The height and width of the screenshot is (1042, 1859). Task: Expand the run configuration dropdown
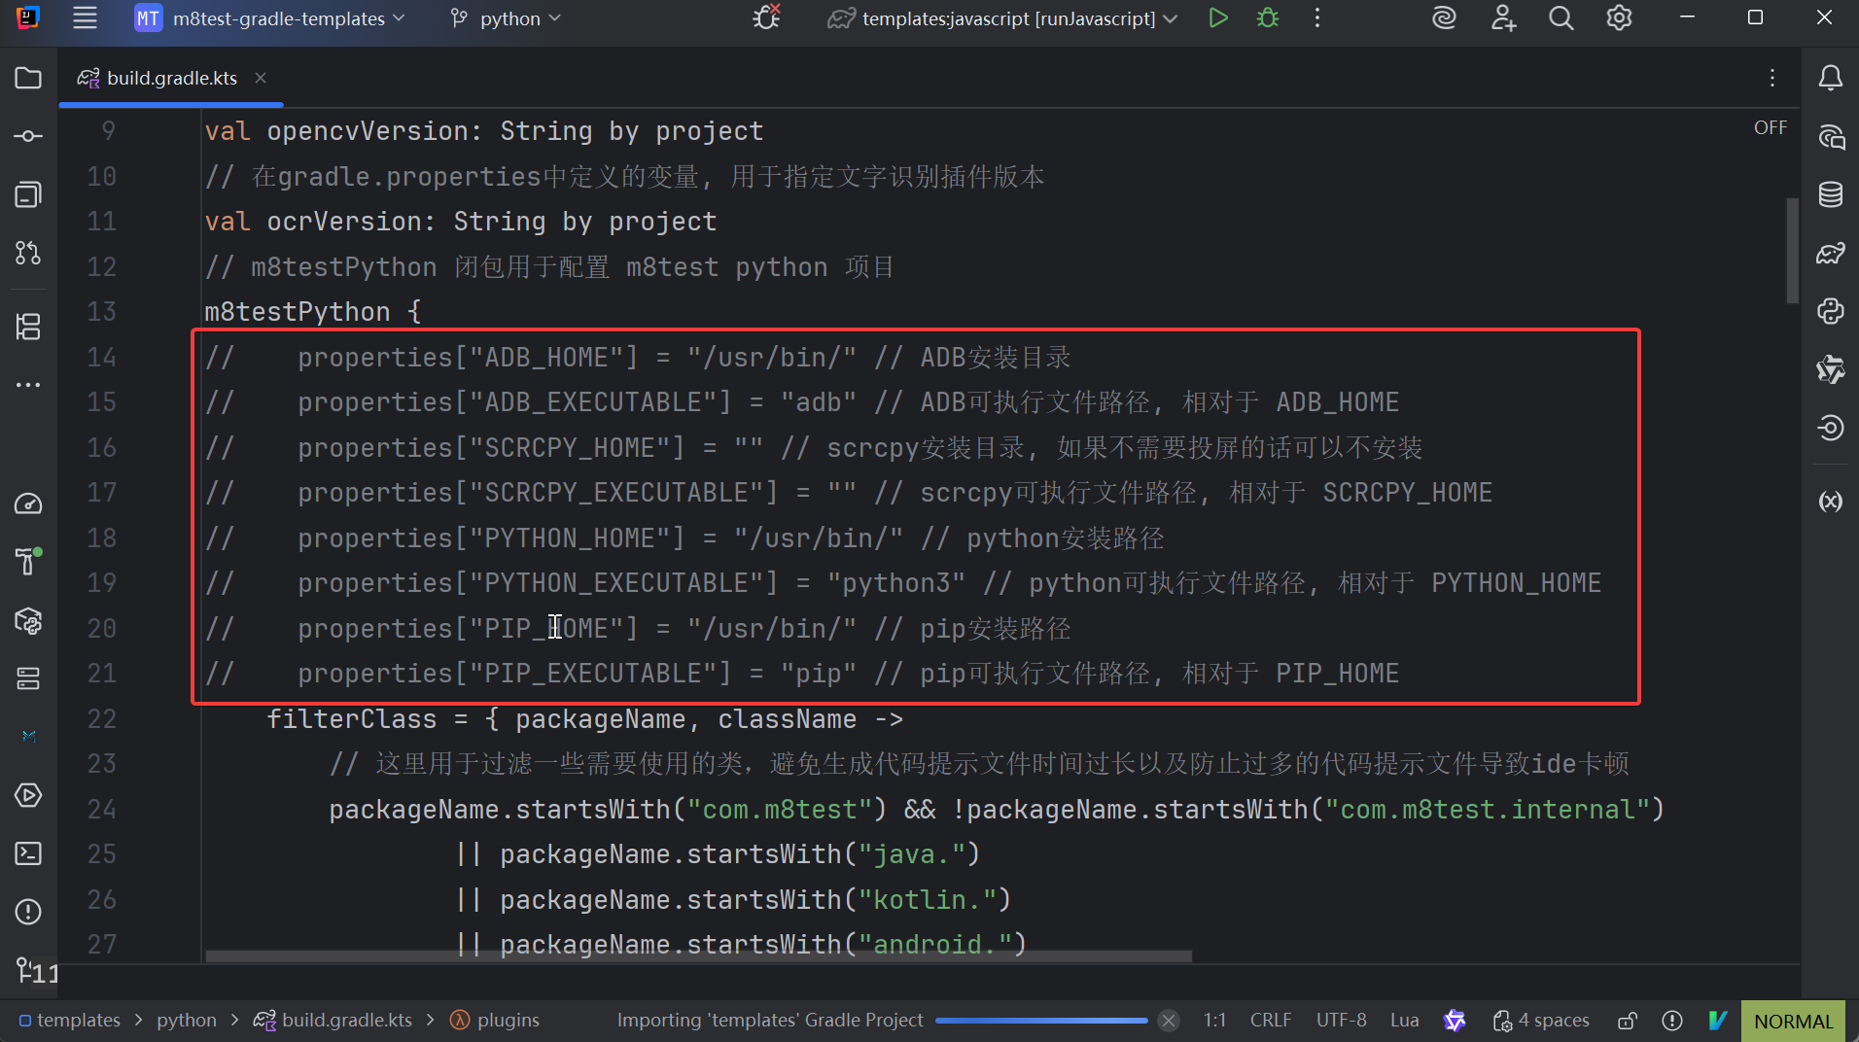click(1171, 18)
